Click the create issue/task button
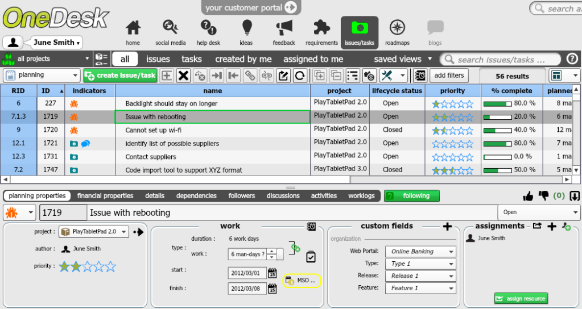This screenshot has height=309, width=582. point(120,76)
